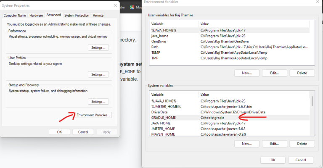Select the Remote tab
The width and height of the screenshot is (323, 168).
(x=98, y=15)
